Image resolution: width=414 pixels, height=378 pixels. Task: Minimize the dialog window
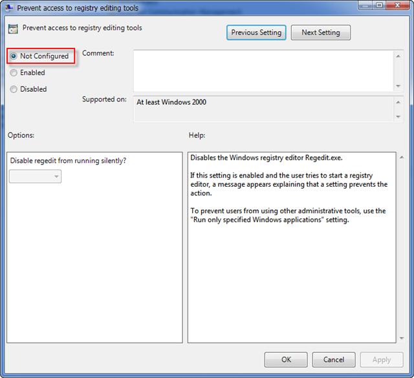pos(365,5)
